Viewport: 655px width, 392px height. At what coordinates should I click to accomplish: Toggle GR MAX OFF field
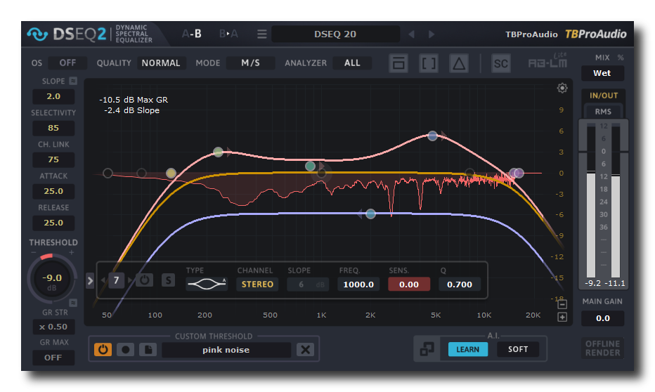pos(53,358)
